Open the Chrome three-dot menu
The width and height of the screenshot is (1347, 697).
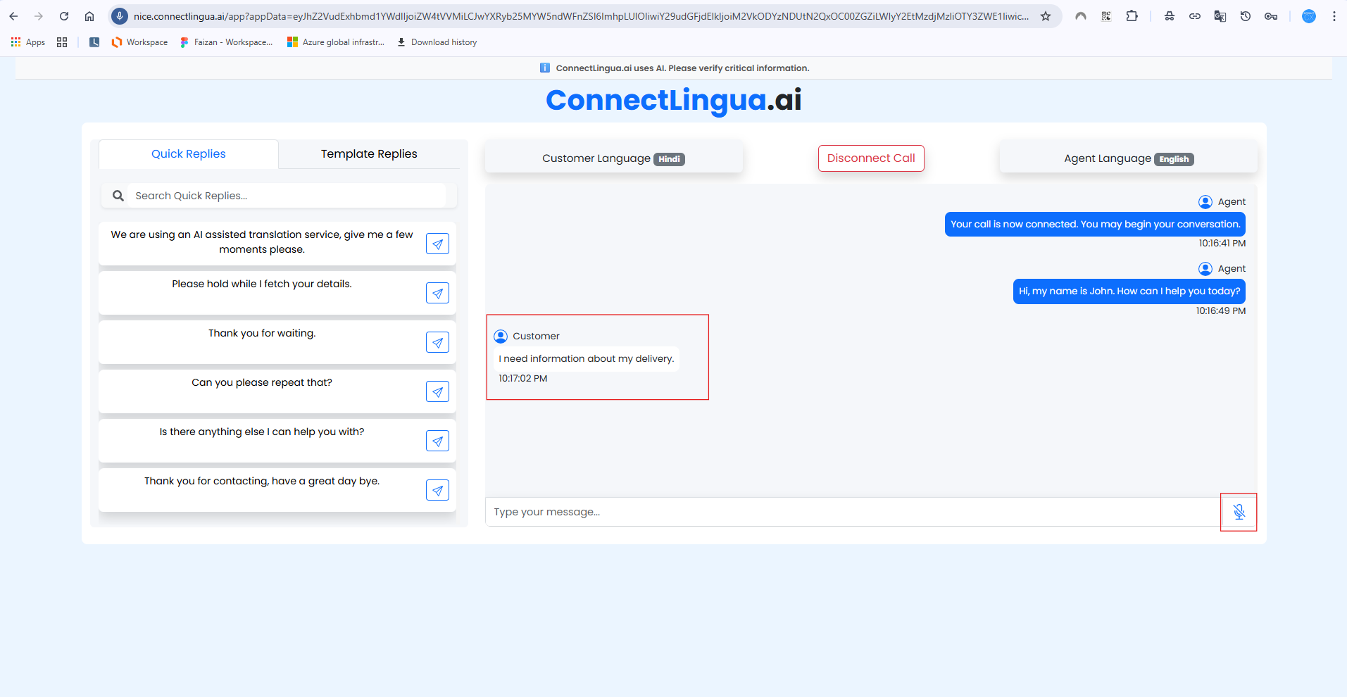coord(1334,16)
